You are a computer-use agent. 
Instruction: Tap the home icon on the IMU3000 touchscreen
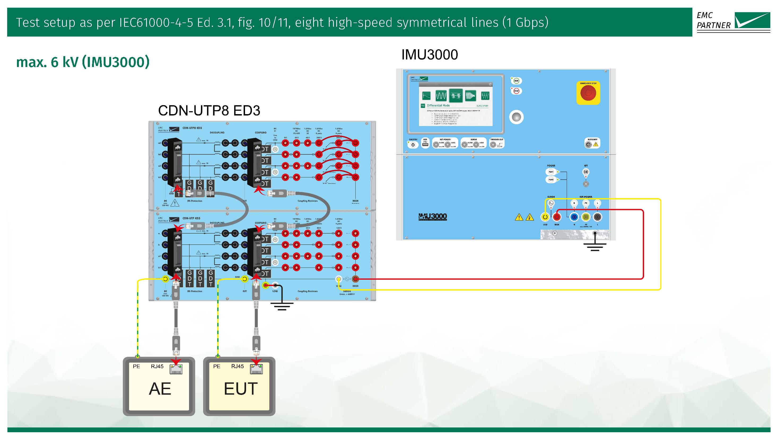(x=490, y=84)
